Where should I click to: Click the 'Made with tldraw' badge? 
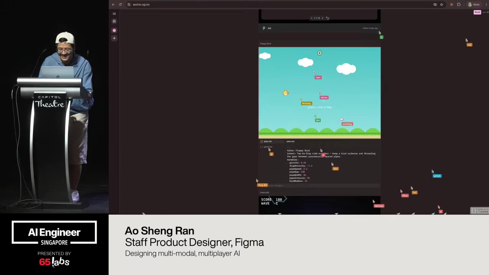480,210
